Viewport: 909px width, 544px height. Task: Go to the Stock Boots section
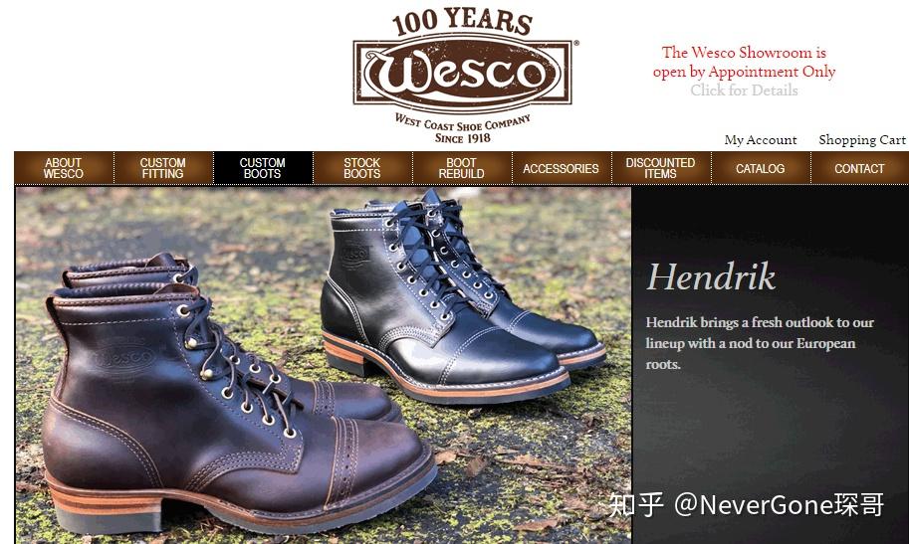coord(362,168)
